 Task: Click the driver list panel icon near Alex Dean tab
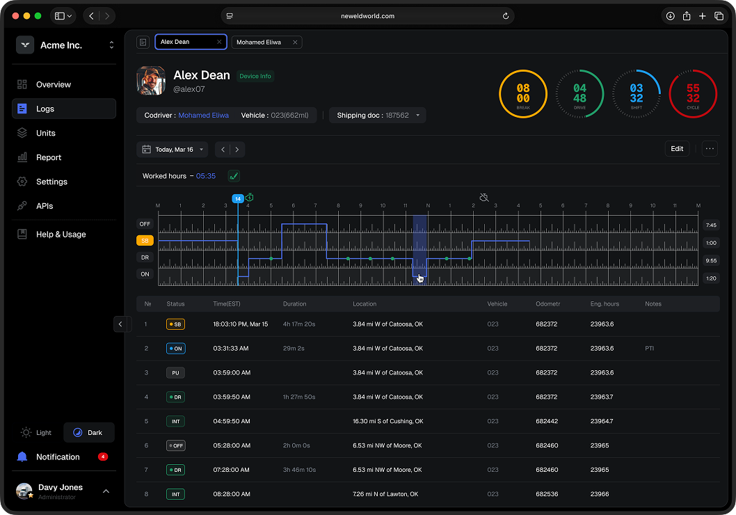[143, 42]
